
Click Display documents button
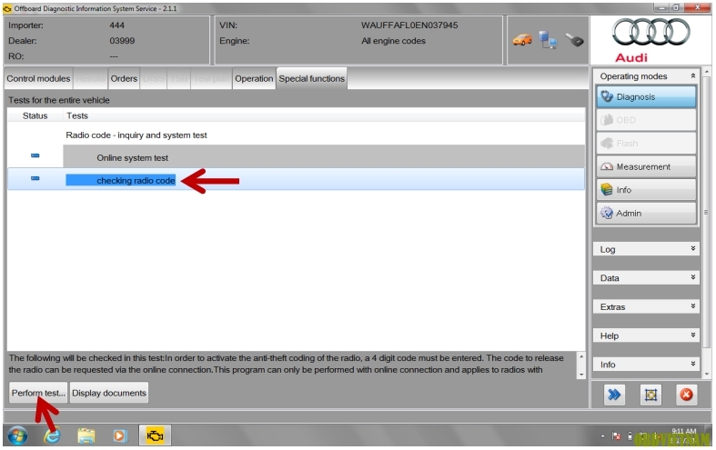109,393
